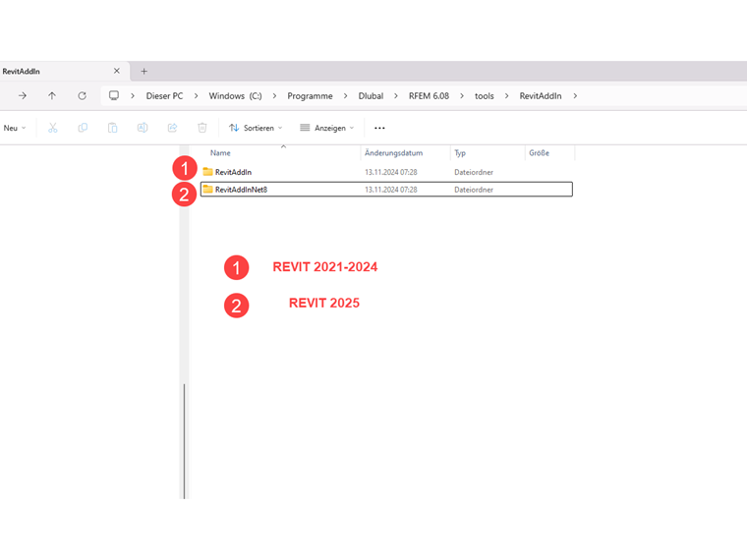The width and height of the screenshot is (747, 560).
Task: Click the computer icon in the address bar
Action: click(x=114, y=95)
